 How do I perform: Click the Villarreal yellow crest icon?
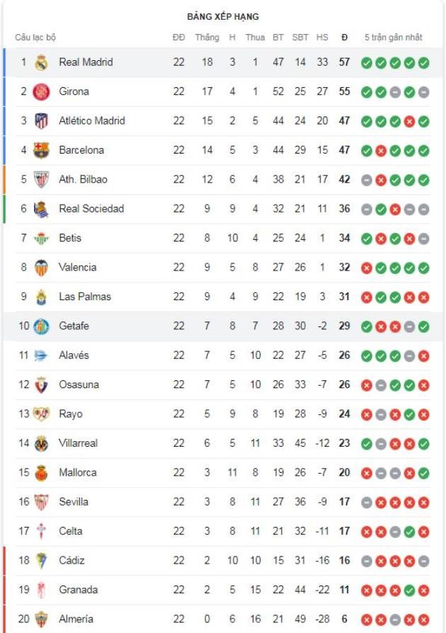(x=41, y=443)
